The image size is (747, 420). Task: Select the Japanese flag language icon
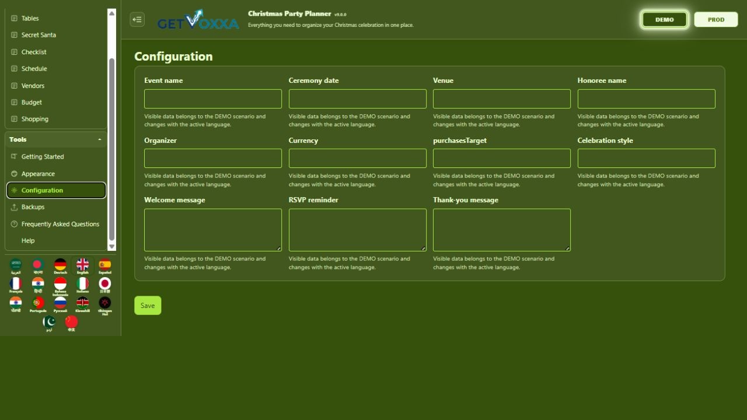[x=104, y=285]
